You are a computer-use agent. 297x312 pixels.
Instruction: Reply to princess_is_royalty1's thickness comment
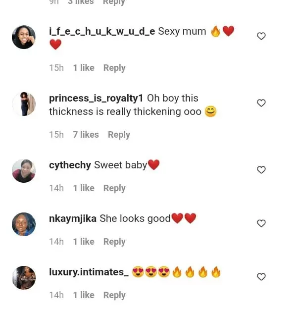[x=119, y=135]
